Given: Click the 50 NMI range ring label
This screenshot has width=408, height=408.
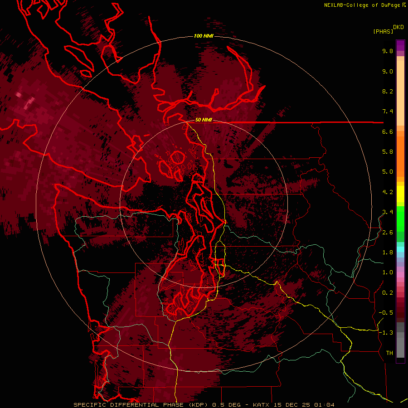Looking at the screenshot, I should (204, 120).
